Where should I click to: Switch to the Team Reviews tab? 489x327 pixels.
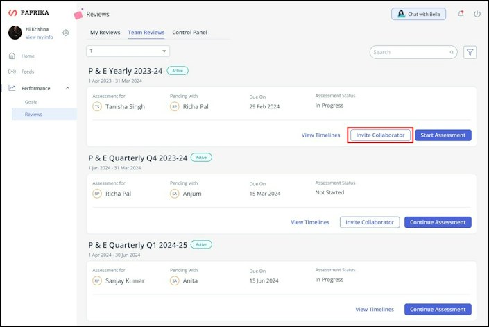coord(146,32)
